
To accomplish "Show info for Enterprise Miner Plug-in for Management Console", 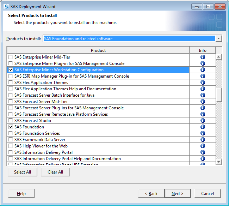I will [x=203, y=63].
